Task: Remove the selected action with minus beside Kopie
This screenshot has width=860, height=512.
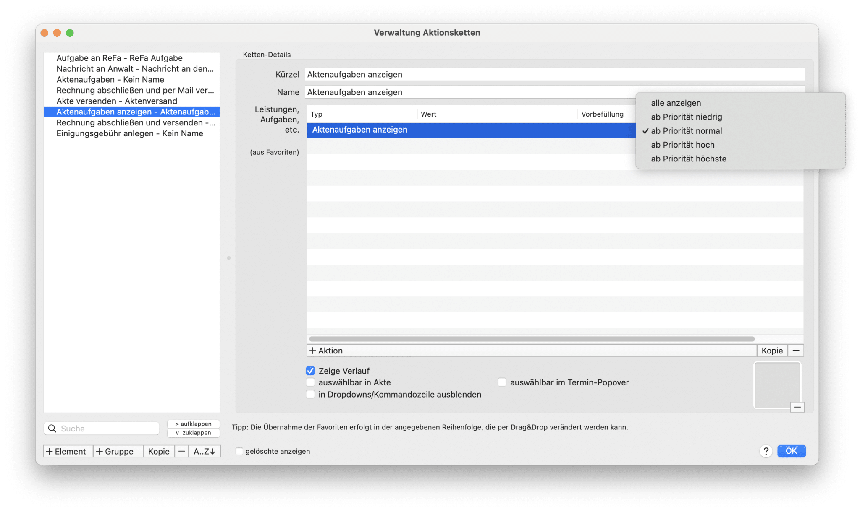Action: pos(796,351)
